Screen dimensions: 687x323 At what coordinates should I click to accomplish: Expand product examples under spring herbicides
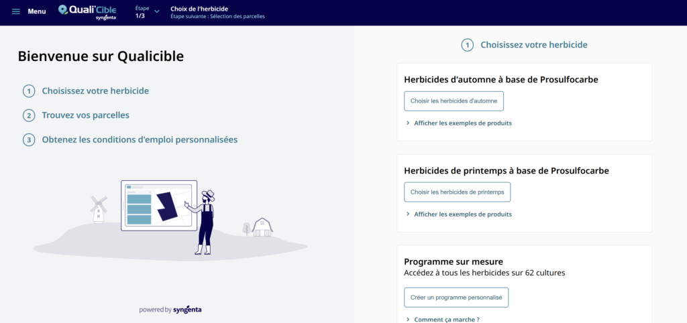[x=458, y=214]
